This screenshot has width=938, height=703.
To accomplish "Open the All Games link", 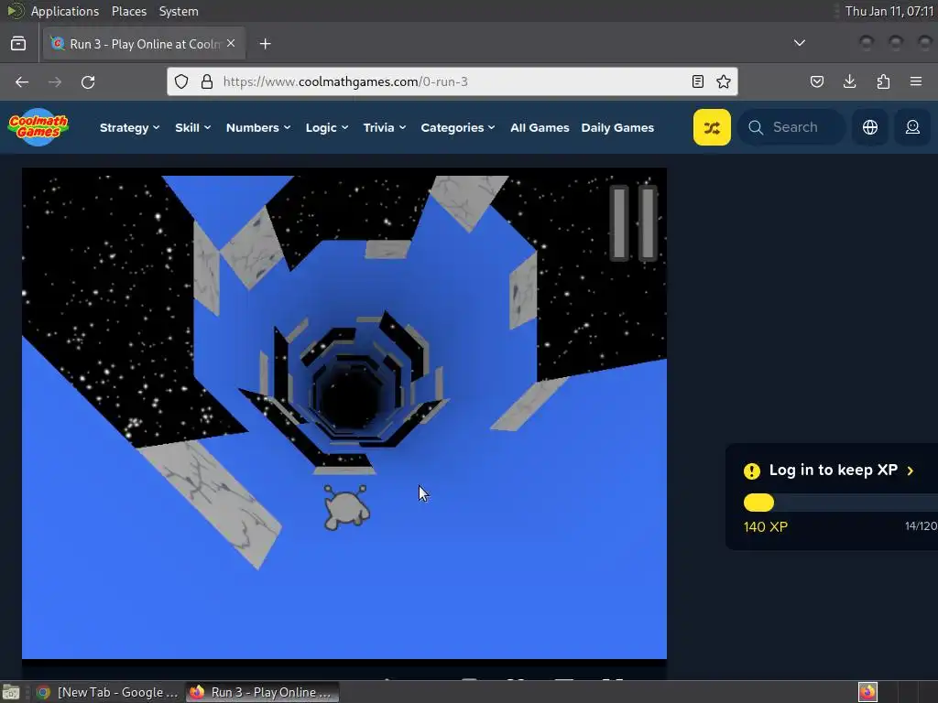I will (x=540, y=127).
